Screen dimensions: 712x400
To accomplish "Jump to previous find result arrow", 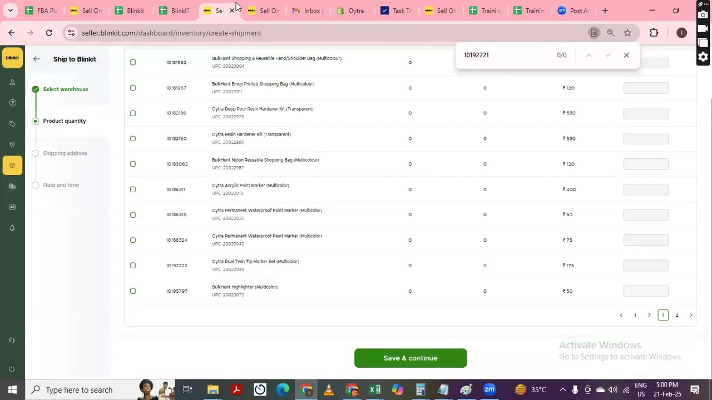I will click(589, 55).
